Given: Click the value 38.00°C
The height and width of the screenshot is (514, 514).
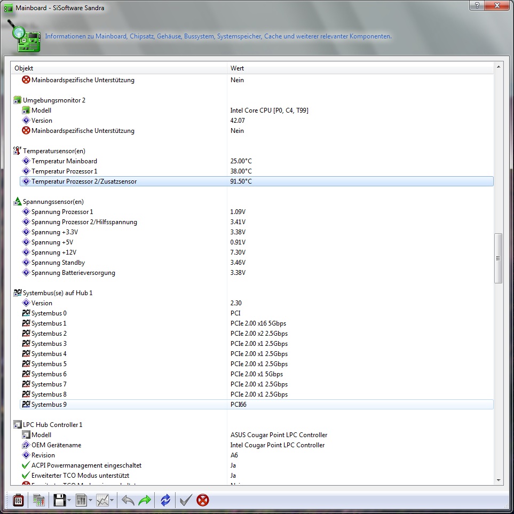Looking at the screenshot, I should pyautogui.click(x=241, y=171).
